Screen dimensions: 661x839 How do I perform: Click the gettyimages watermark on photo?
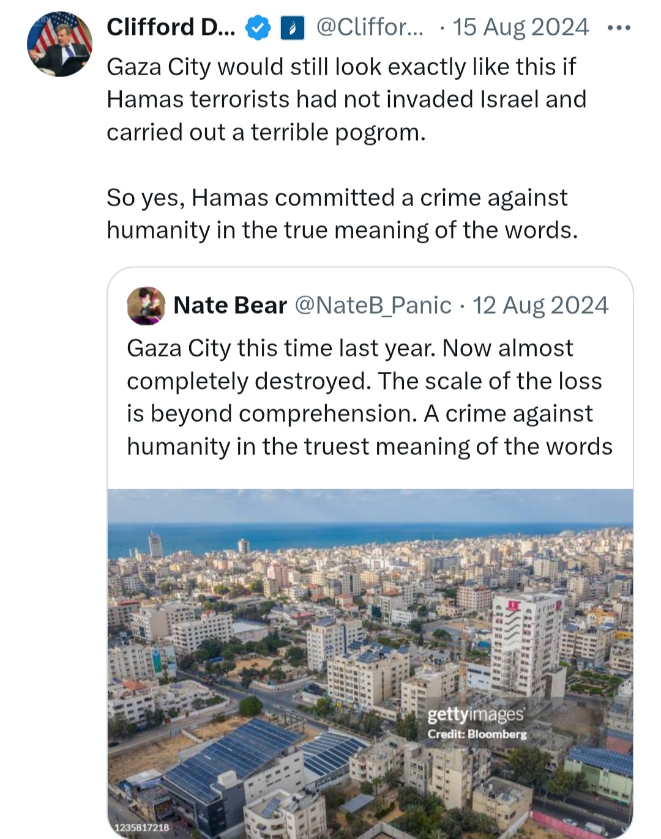476,714
